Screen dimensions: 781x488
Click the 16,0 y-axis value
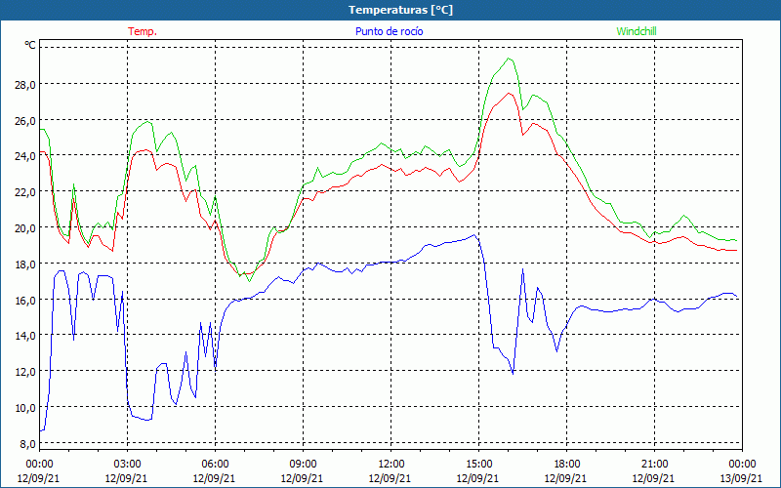click(25, 300)
